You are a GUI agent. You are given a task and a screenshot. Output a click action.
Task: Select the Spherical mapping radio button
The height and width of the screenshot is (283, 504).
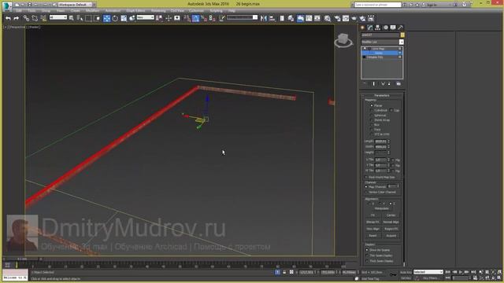click(x=372, y=115)
